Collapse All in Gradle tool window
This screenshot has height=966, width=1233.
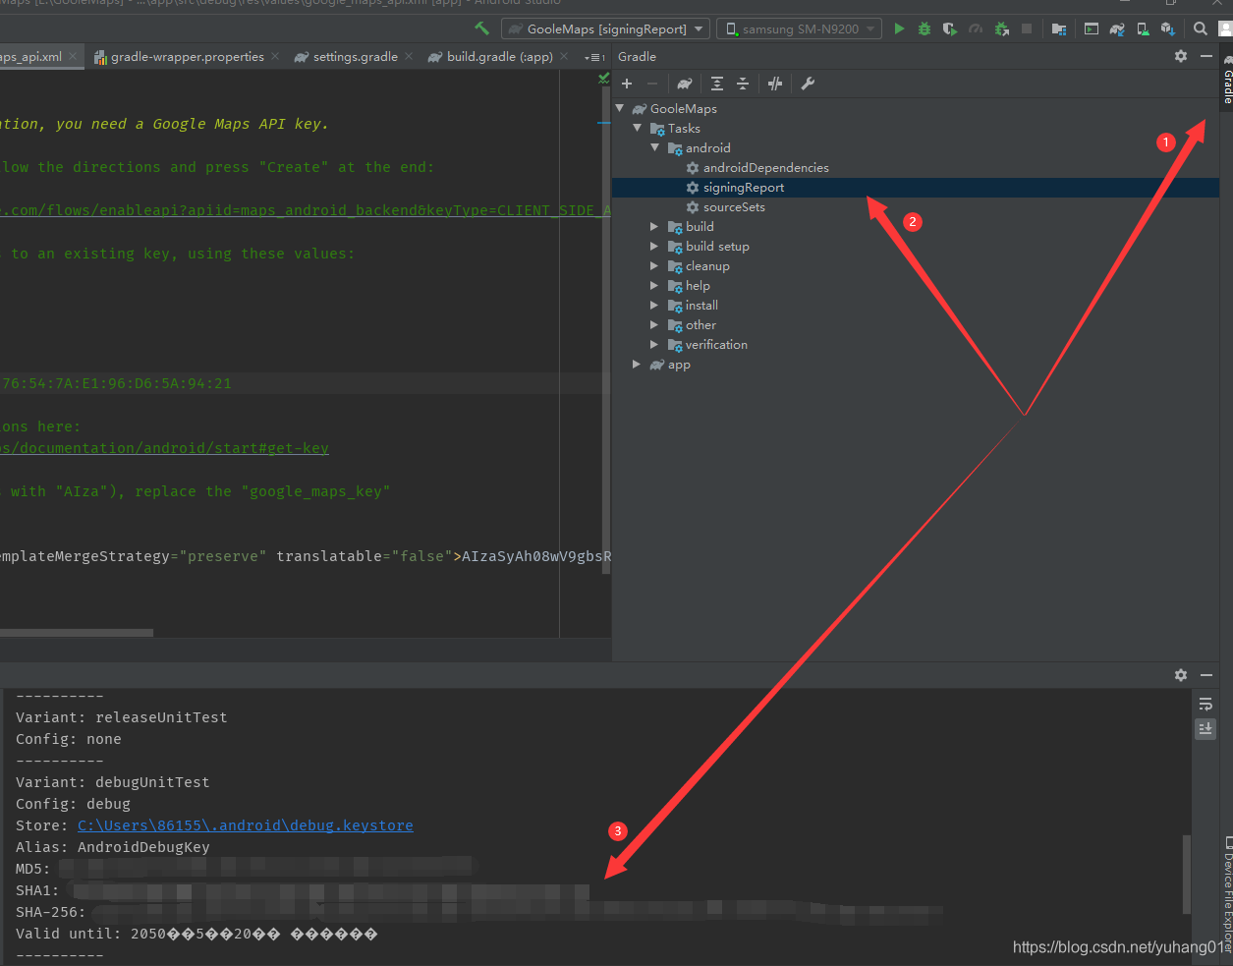point(743,84)
